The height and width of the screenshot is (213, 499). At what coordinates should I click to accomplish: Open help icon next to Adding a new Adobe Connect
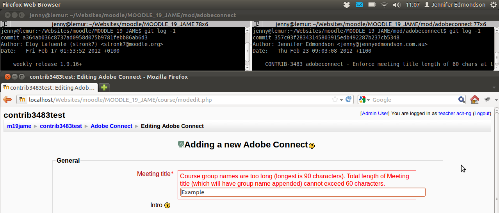tap(312, 146)
